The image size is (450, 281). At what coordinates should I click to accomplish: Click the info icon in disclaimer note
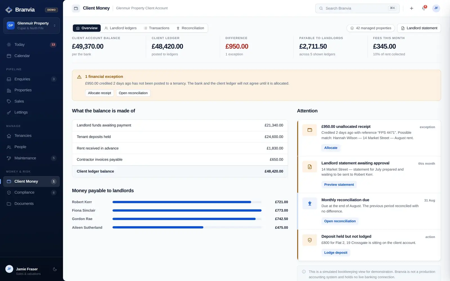[304, 272]
